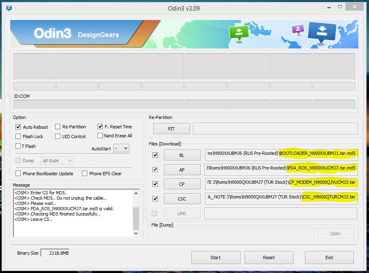The height and width of the screenshot is (273, 369).
Task: Uncheck the AP file checkbox
Action: pos(155,170)
